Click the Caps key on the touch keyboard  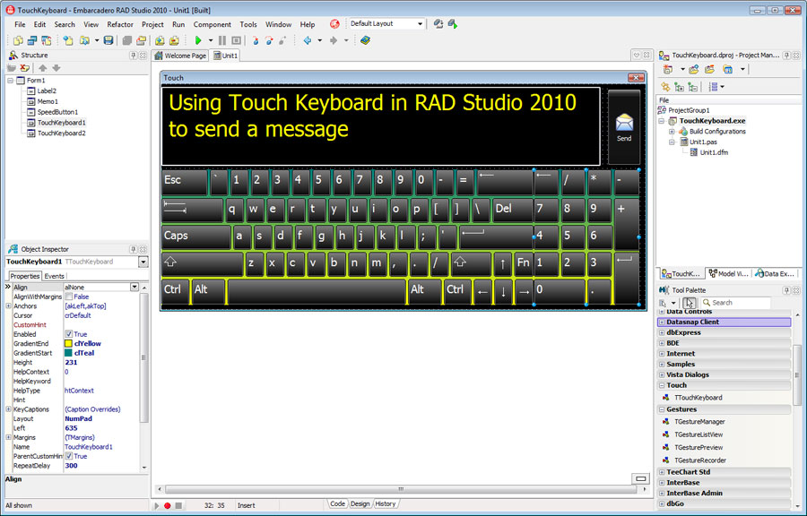(x=196, y=236)
